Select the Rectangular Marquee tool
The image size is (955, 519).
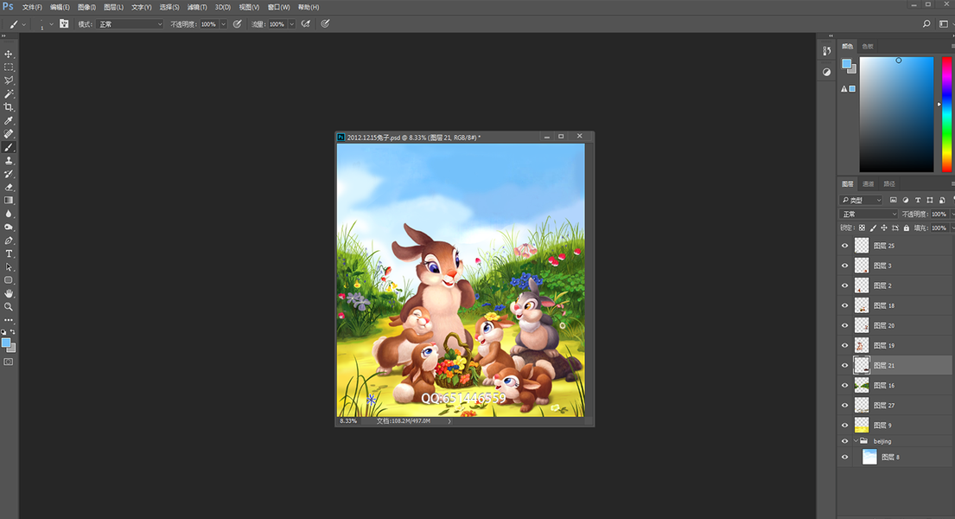coord(9,67)
